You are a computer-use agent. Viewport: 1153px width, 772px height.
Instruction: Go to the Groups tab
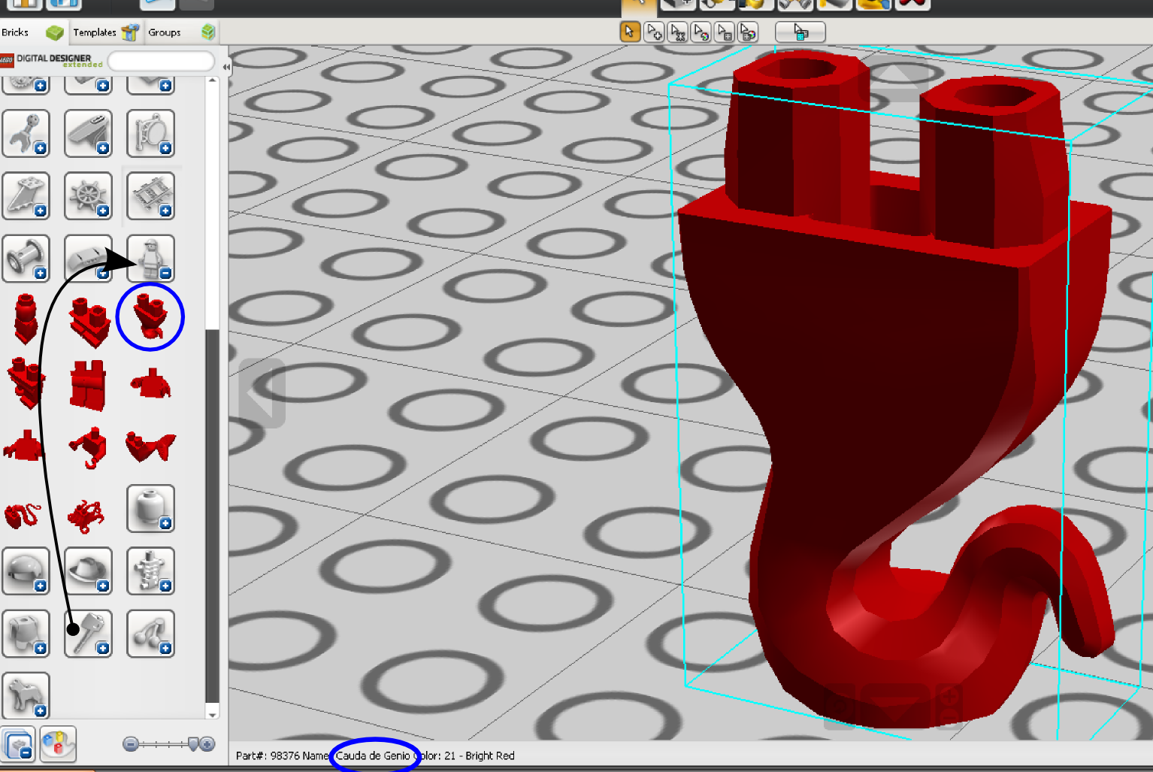tap(182, 32)
